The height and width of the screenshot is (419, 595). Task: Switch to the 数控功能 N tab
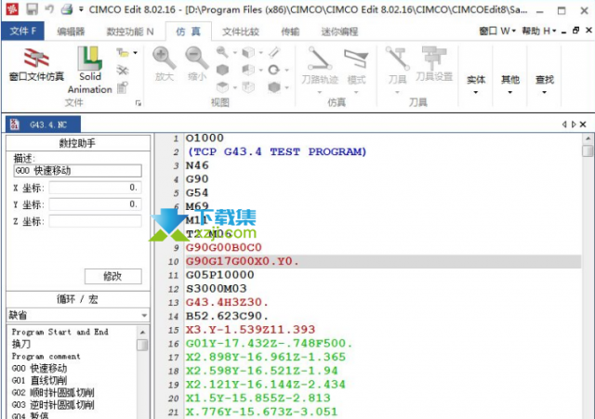point(130,32)
